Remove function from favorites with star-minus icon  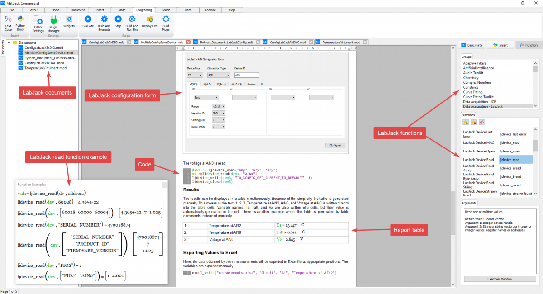point(474,122)
